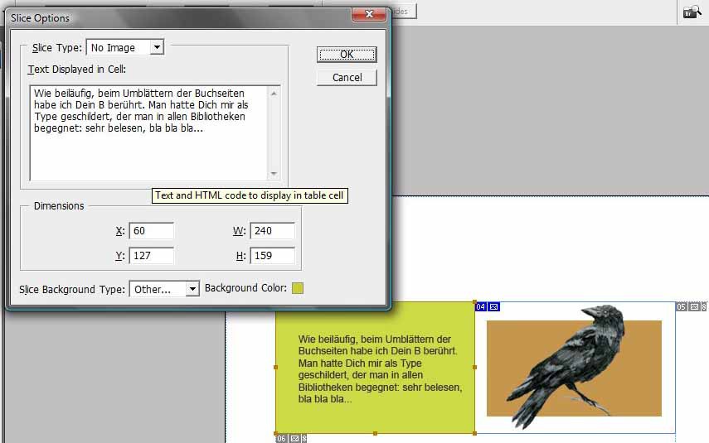Click in the X dimension field

click(151, 231)
